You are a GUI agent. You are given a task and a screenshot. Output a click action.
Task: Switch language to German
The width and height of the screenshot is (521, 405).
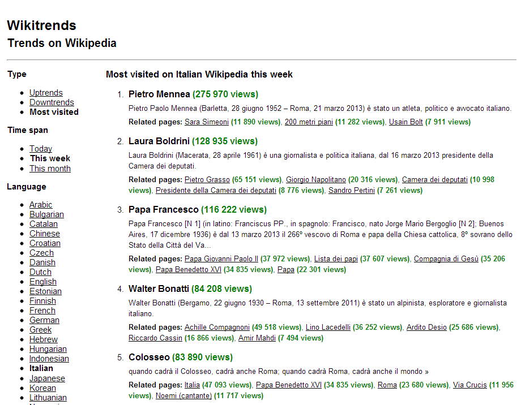(x=44, y=320)
